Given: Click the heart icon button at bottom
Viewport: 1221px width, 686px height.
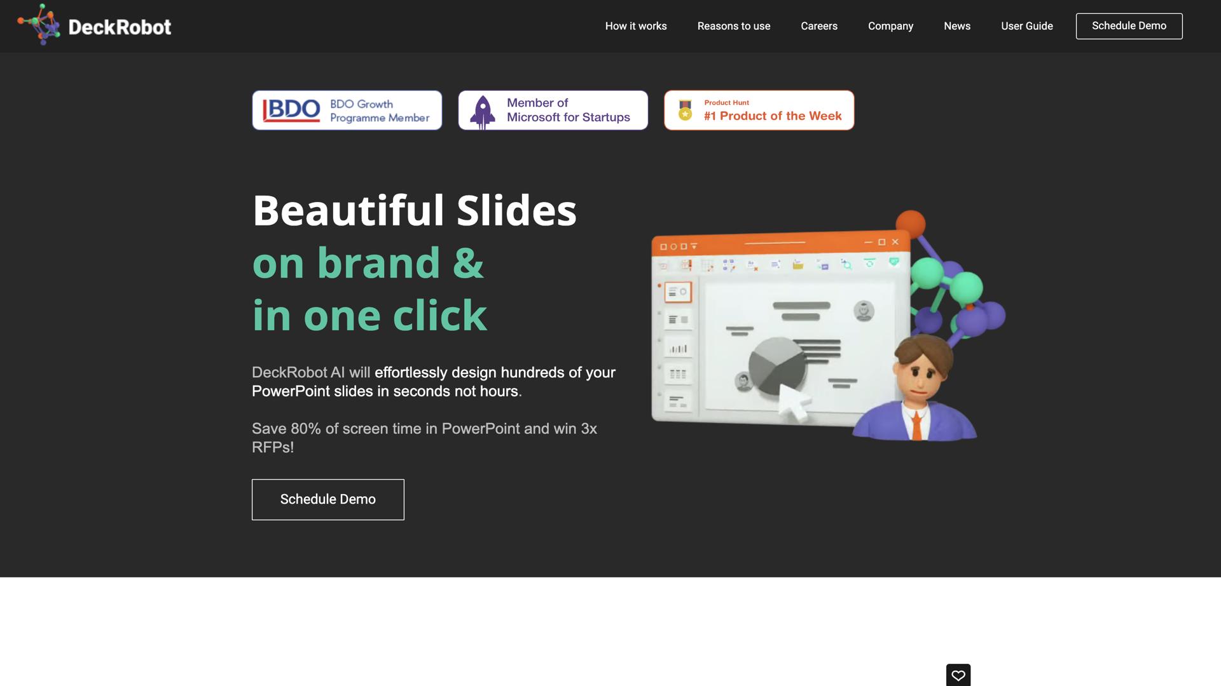Looking at the screenshot, I should point(958,675).
